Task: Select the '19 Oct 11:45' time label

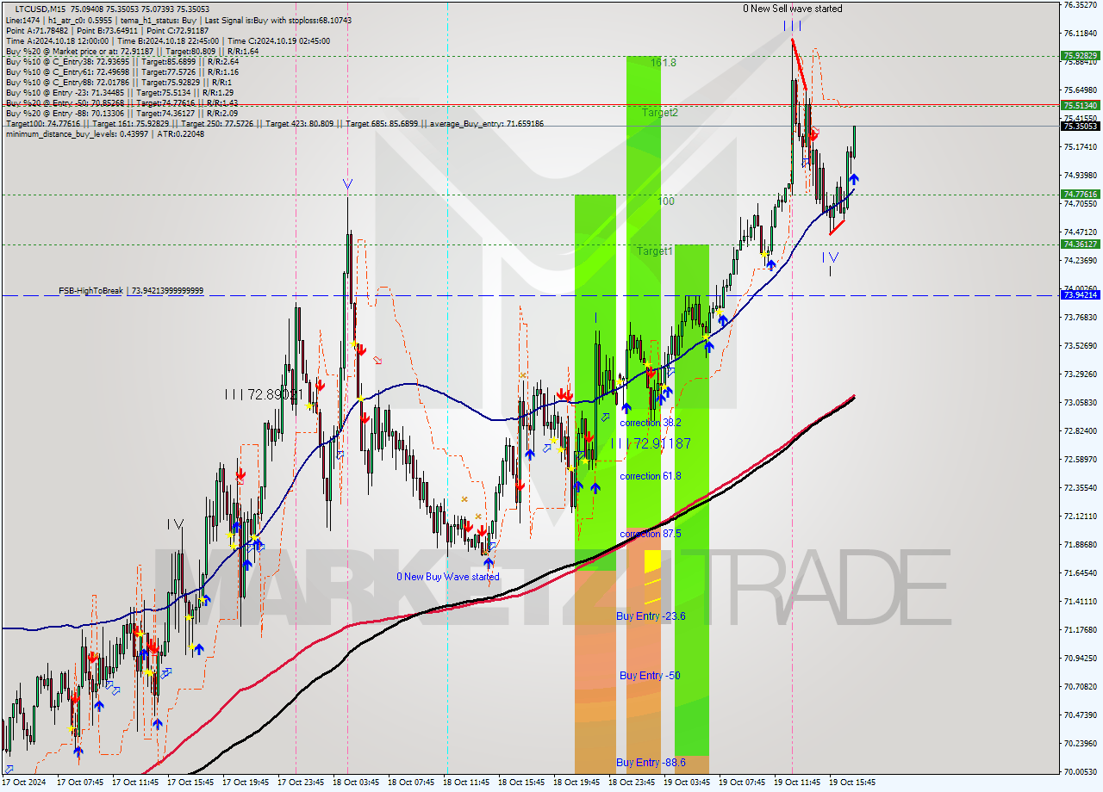Action: coord(797,783)
